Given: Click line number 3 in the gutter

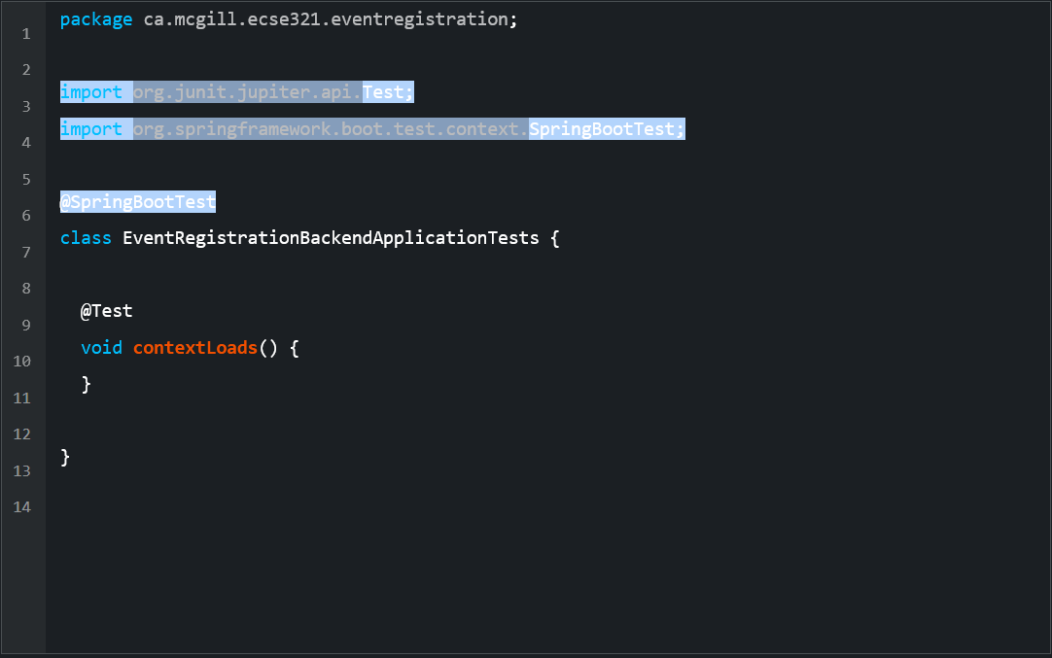Looking at the screenshot, I should (25, 106).
